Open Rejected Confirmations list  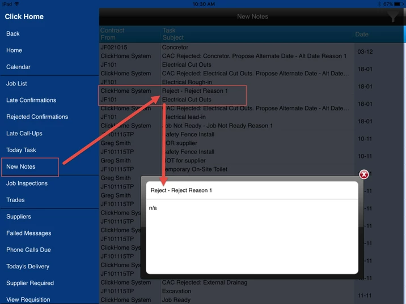[37, 117]
